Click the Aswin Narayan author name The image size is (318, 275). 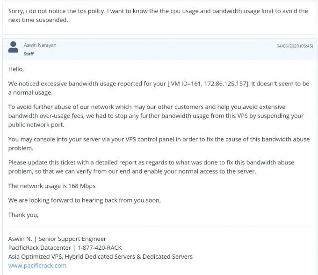click(40, 45)
